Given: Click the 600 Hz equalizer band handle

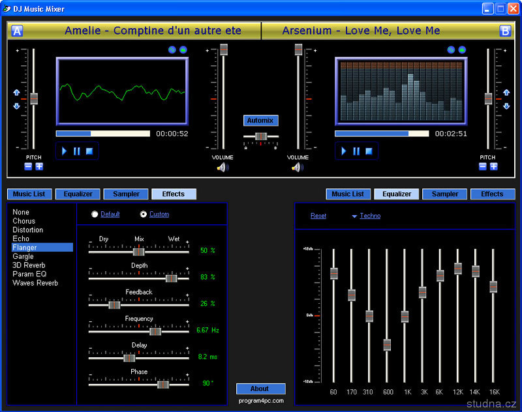Looking at the screenshot, I should [x=387, y=345].
